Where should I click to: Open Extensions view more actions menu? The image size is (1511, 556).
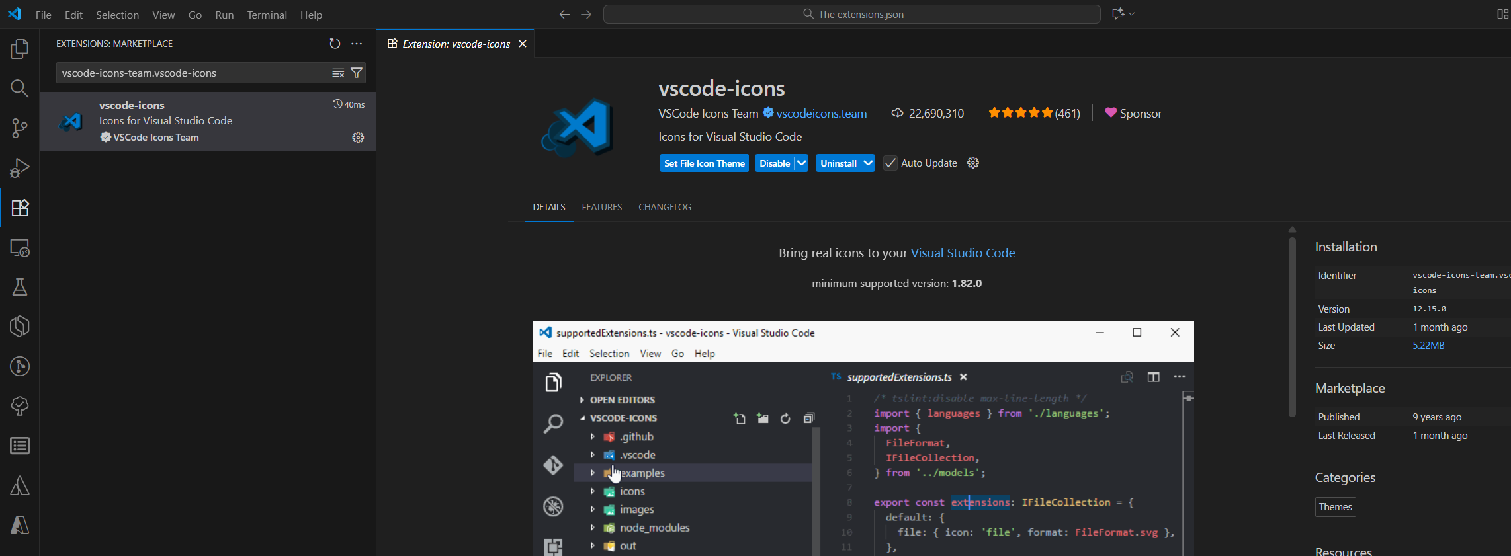(357, 44)
